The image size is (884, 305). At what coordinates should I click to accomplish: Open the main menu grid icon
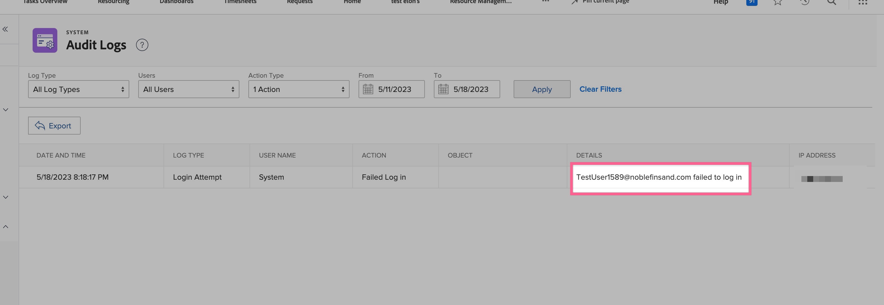tap(863, 2)
